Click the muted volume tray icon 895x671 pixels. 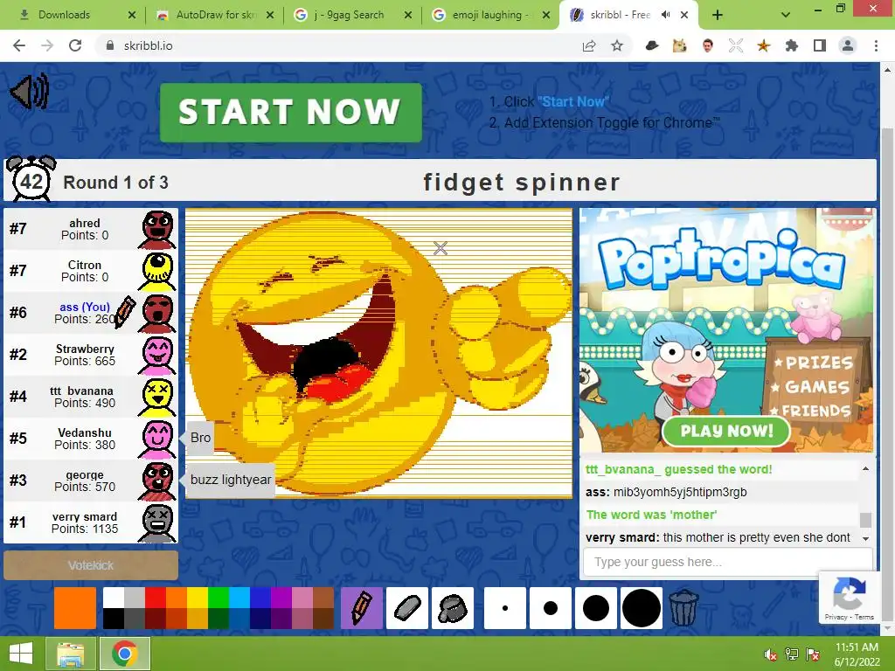pyautogui.click(x=770, y=654)
